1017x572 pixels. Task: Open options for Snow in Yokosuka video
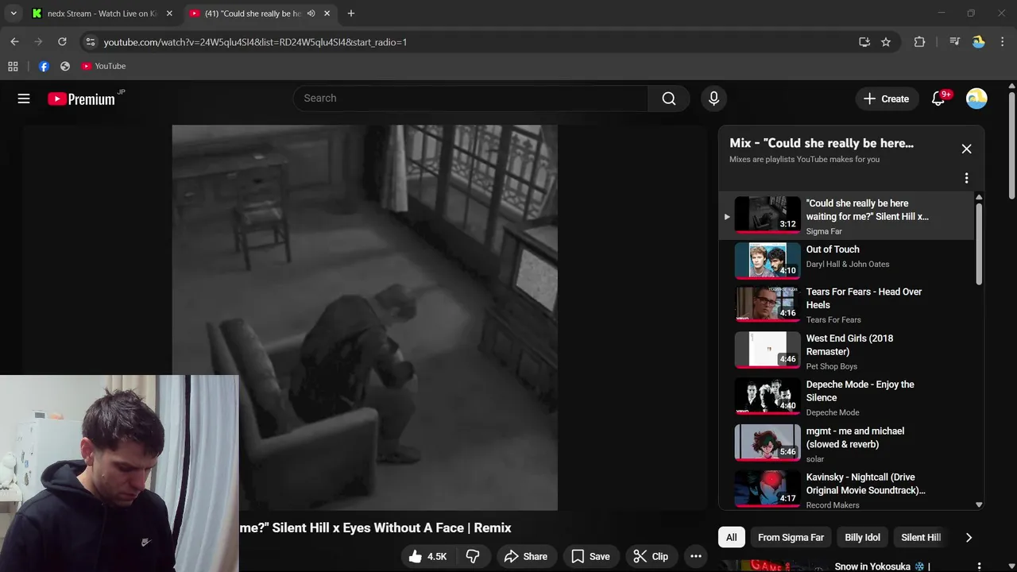[x=979, y=566]
